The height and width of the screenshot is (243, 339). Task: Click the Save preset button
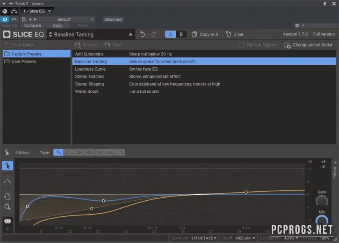[113, 45]
